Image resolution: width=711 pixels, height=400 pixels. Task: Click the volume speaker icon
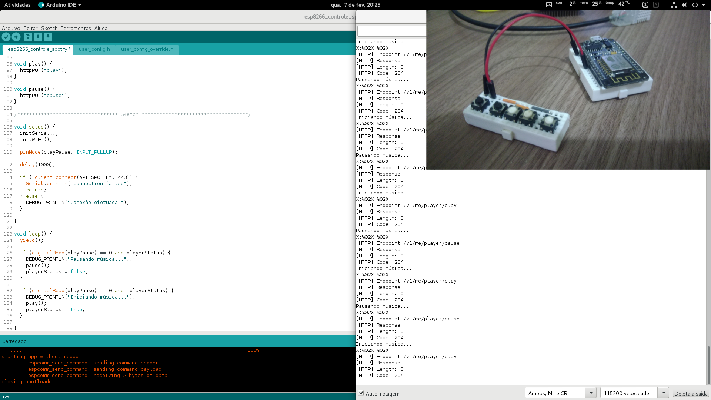point(684,5)
